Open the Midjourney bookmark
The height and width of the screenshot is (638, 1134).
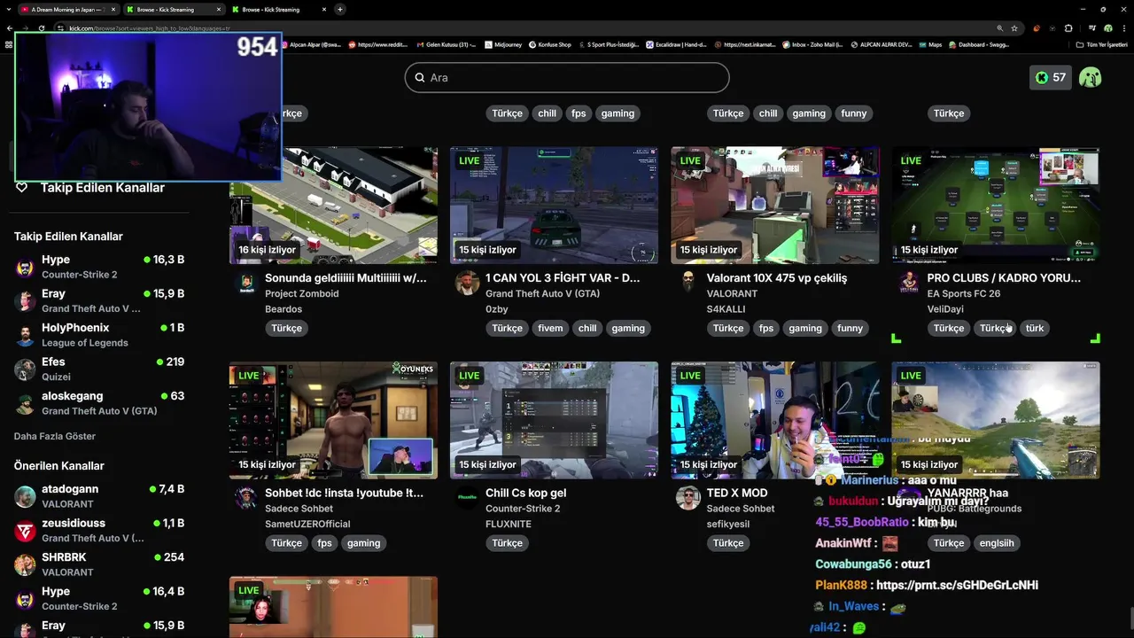[x=505, y=44]
